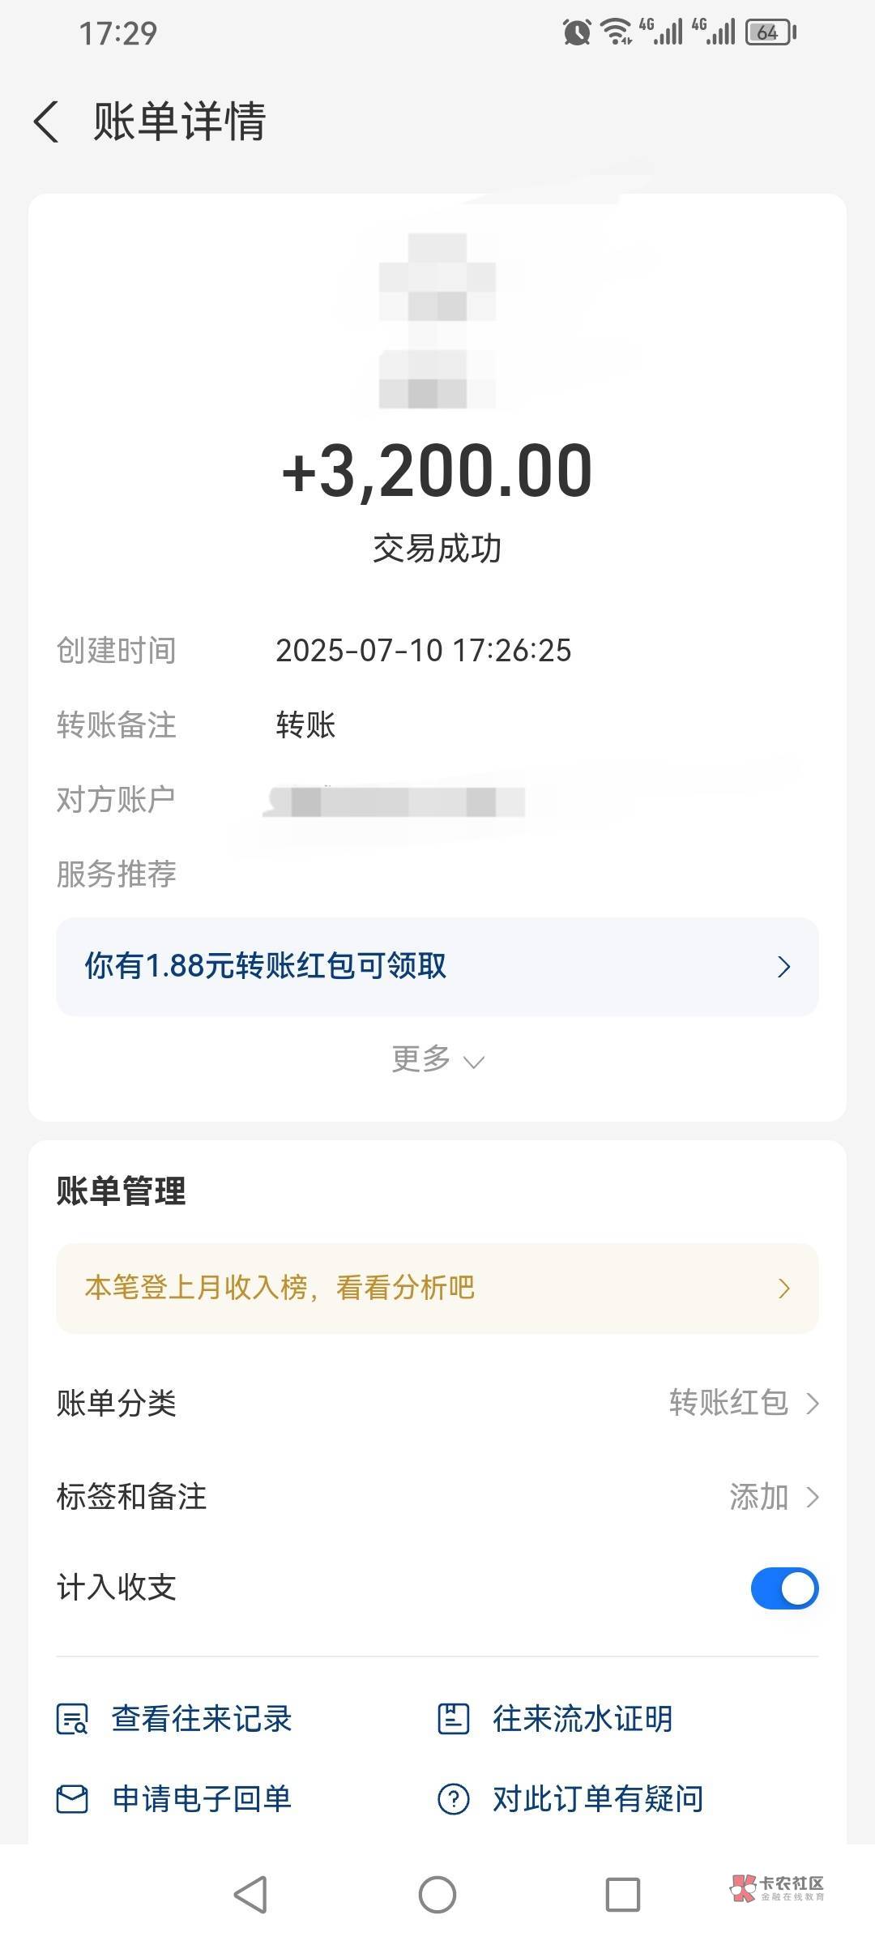The image size is (875, 1945).
Task: Expand the 更多 details section
Action: point(437,1059)
